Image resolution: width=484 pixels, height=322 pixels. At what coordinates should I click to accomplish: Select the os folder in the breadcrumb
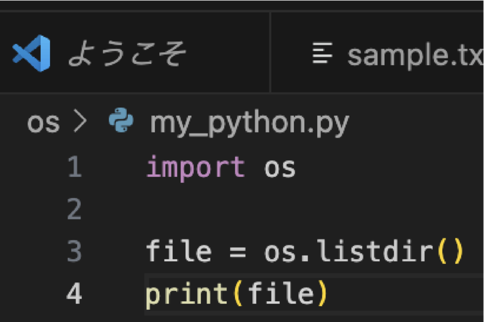coord(43,123)
